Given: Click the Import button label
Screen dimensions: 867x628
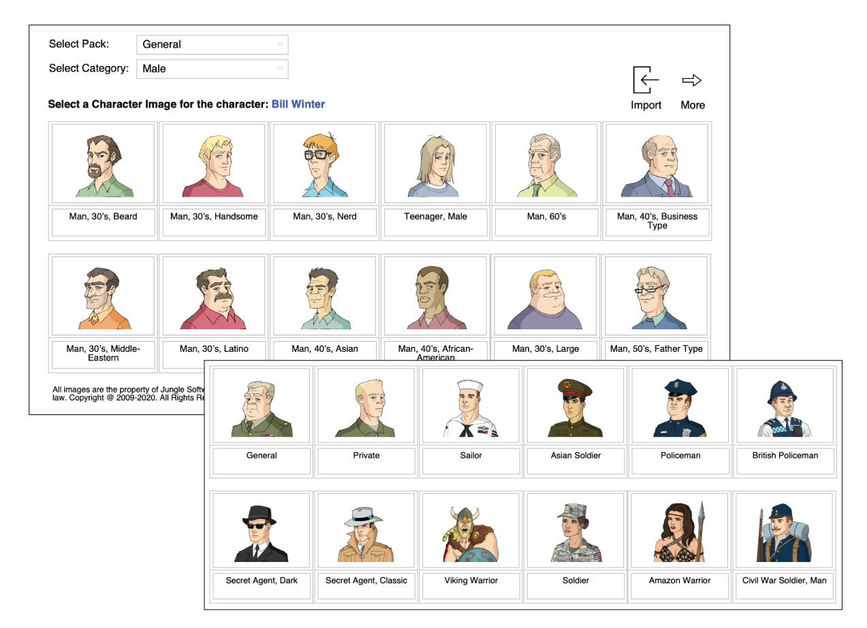Looking at the screenshot, I should pos(645,105).
